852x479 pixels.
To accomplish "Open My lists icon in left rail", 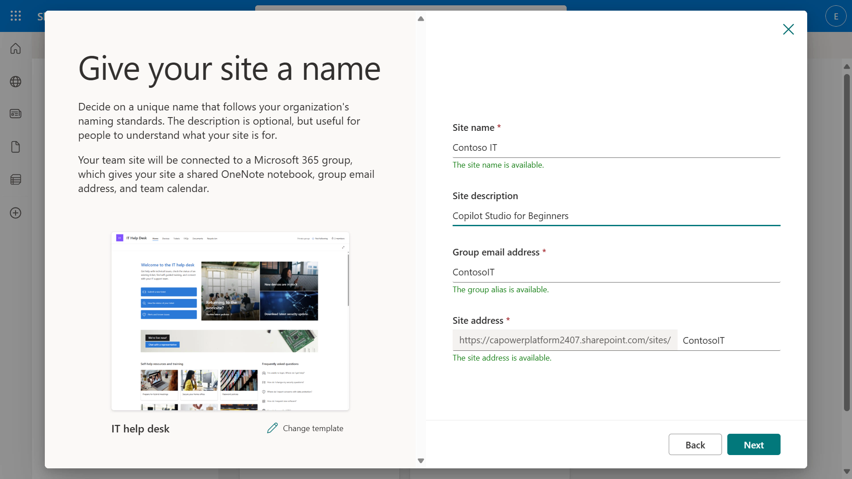I will pos(16,180).
